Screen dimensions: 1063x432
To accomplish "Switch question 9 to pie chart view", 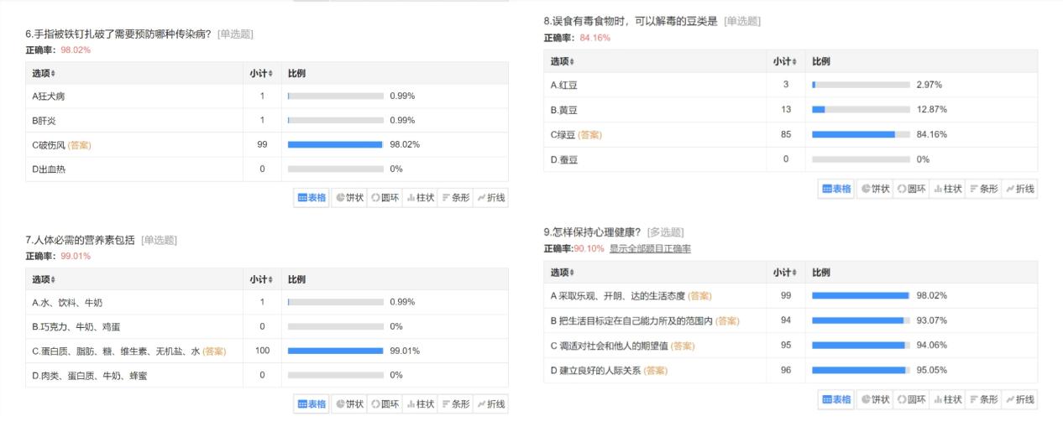I will click(x=874, y=399).
